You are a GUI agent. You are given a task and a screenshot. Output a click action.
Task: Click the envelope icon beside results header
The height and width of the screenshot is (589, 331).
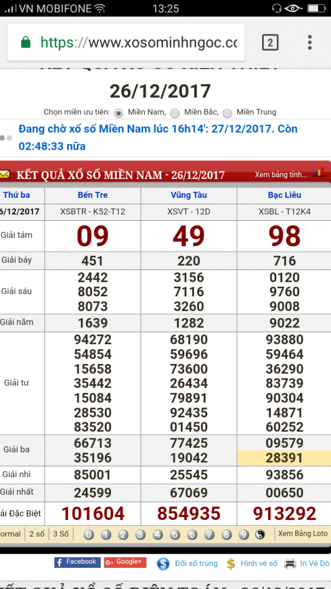tap(5, 174)
